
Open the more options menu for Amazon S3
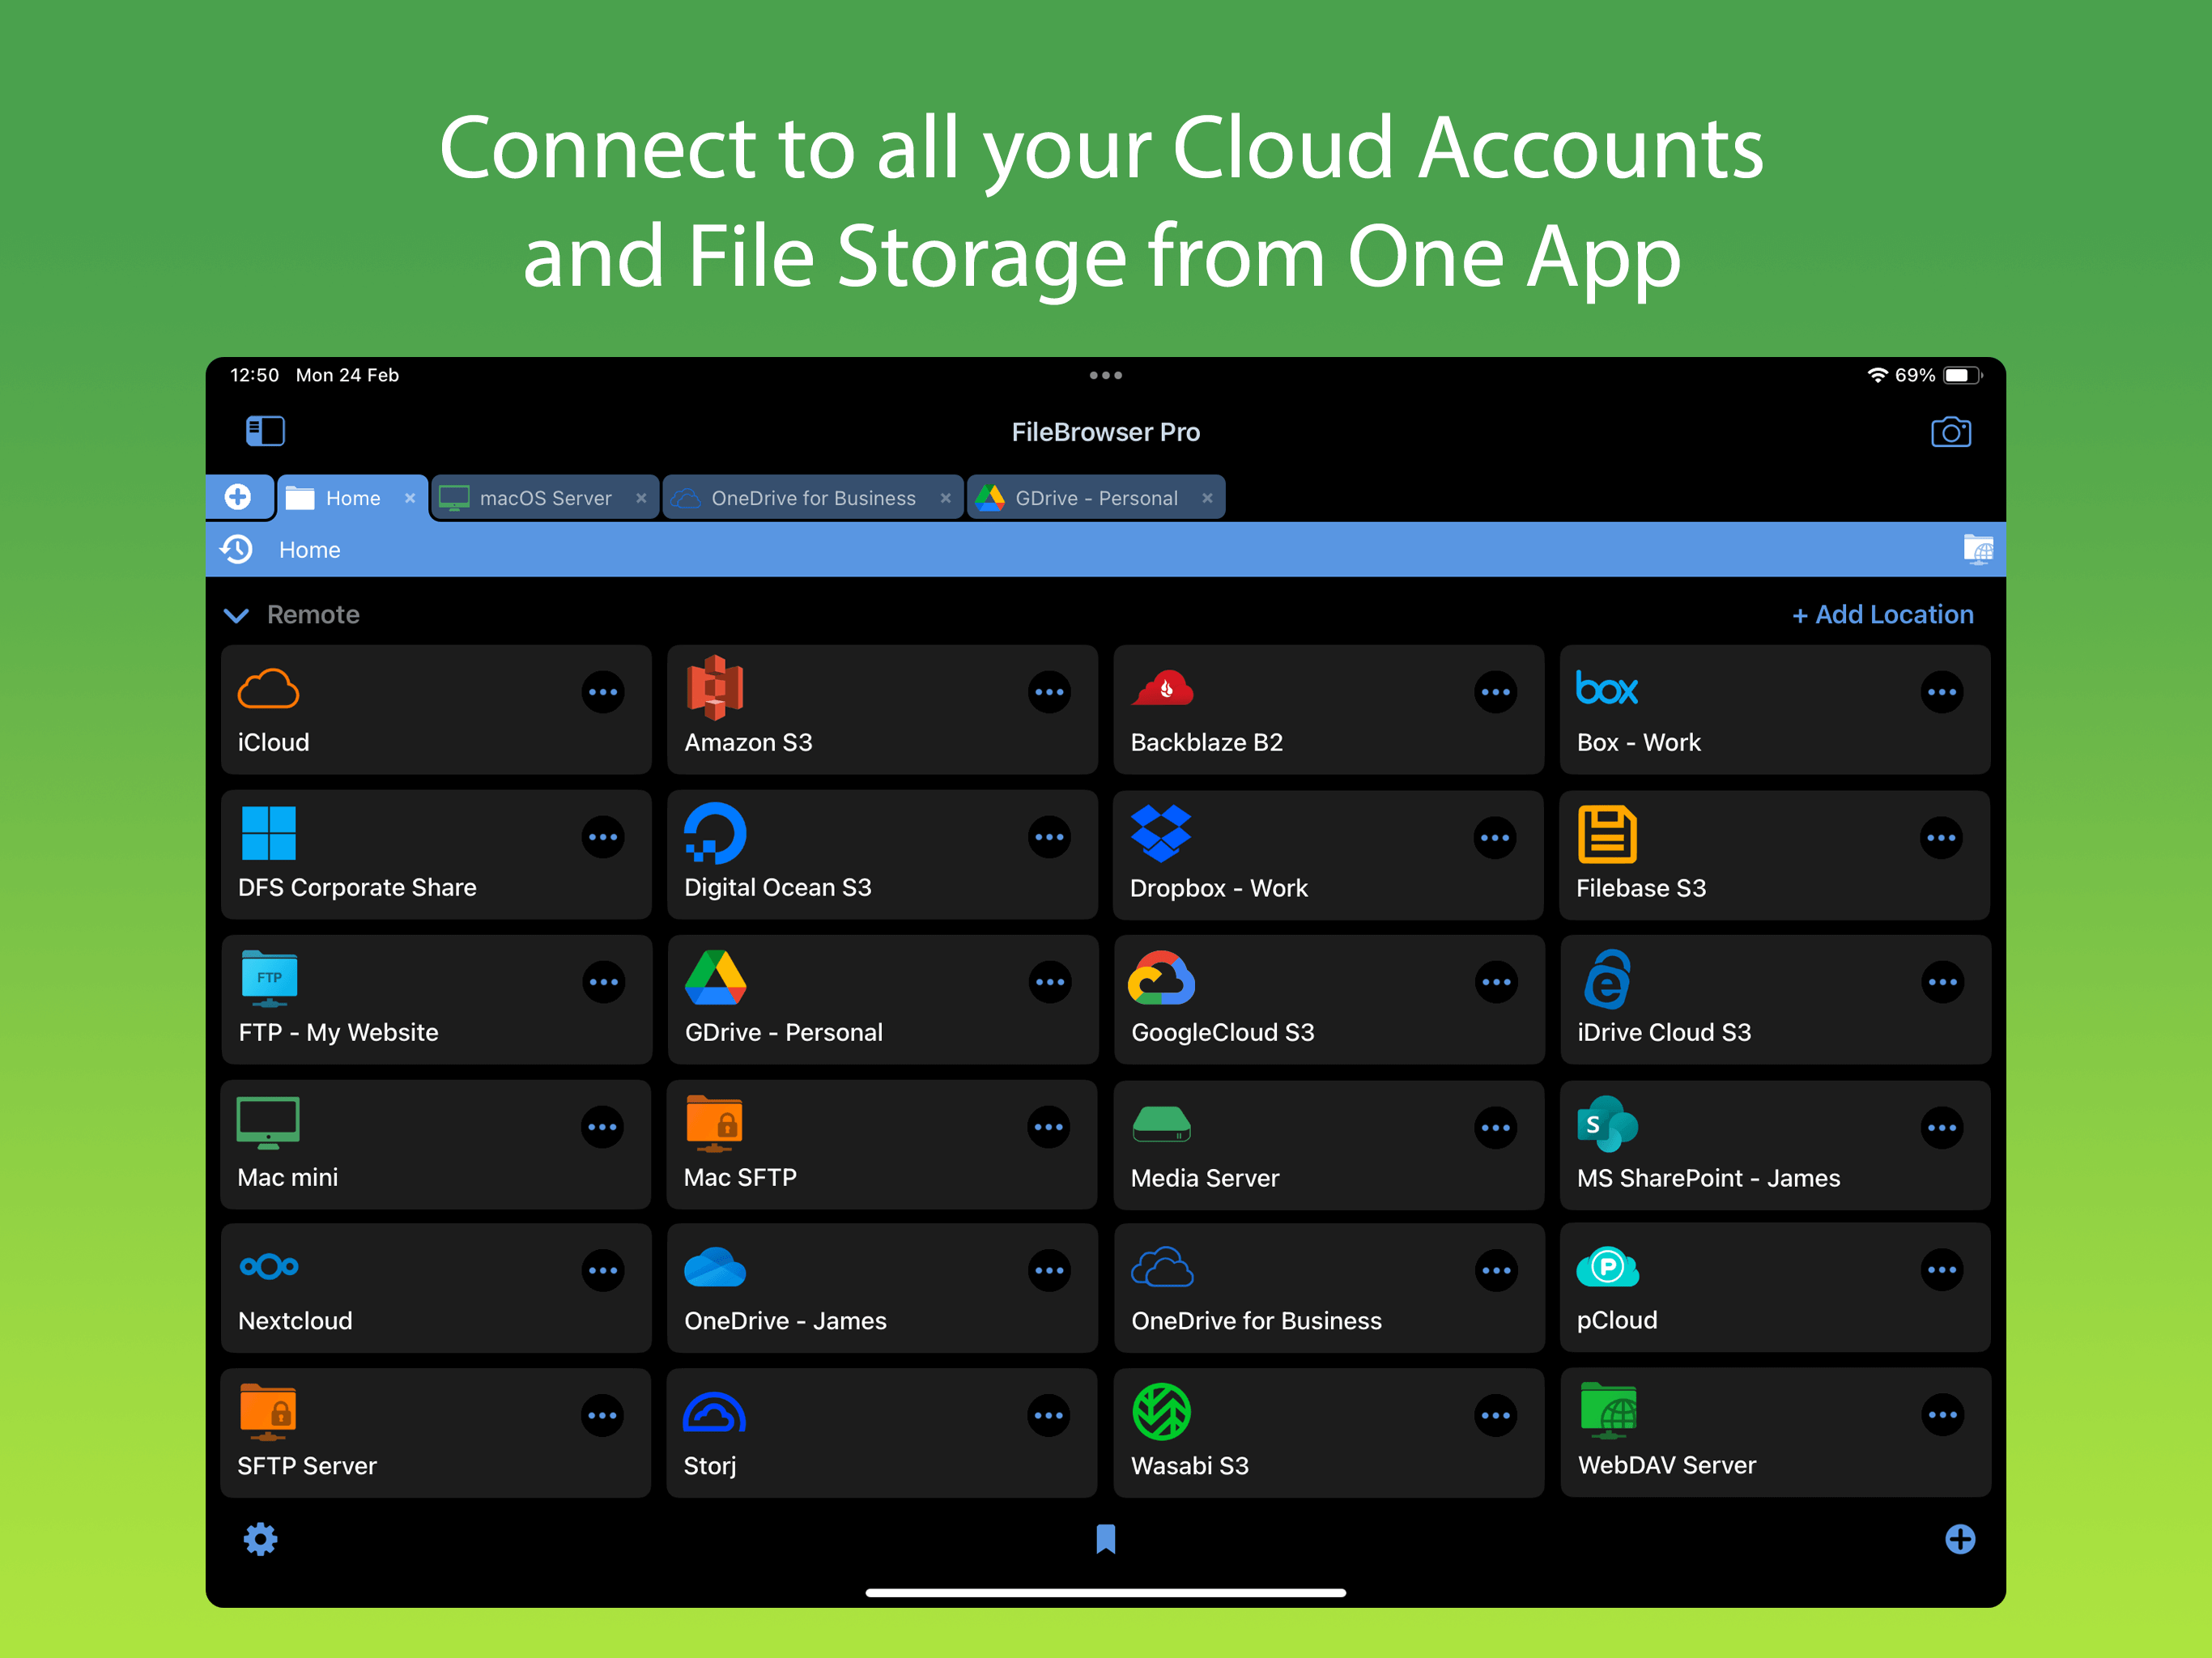click(x=1049, y=692)
